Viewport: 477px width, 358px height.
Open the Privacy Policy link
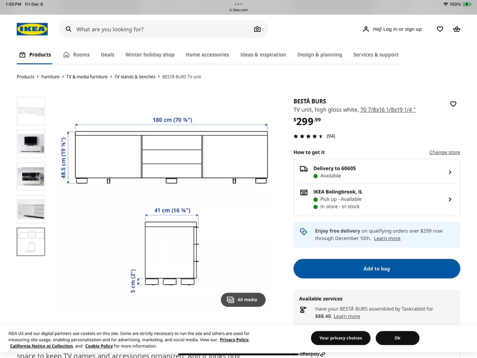(x=234, y=340)
